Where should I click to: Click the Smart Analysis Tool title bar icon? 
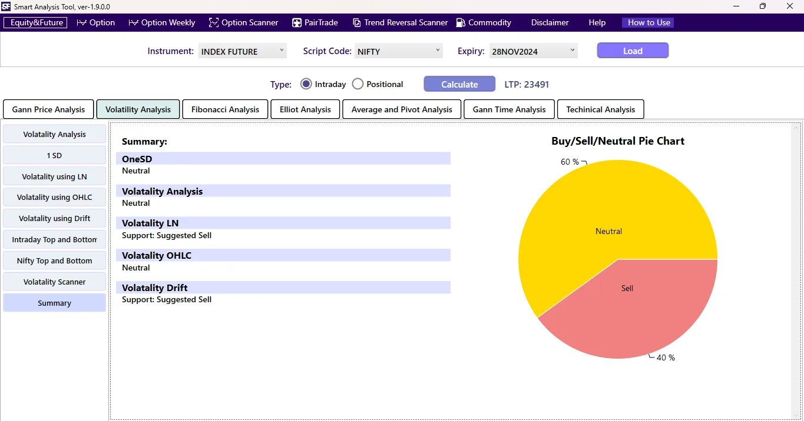tap(6, 6)
